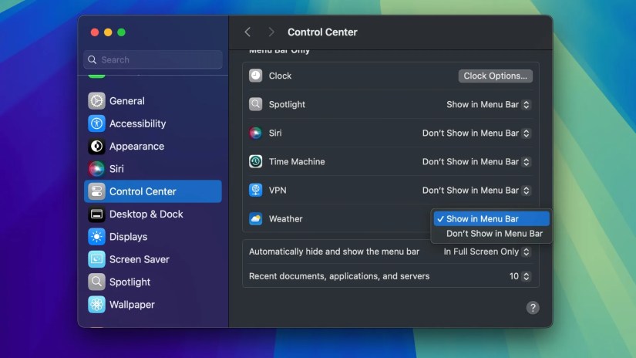Open Spotlight menu bar visibility dropdown
Image resolution: width=636 pixels, height=358 pixels.
(x=488, y=104)
